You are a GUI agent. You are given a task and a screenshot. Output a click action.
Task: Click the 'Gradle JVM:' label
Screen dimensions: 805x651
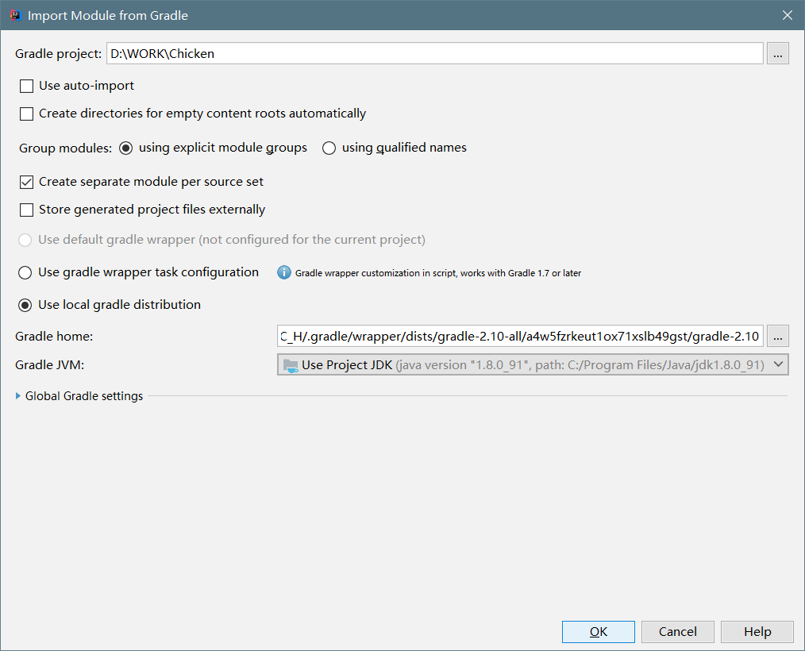49,365
